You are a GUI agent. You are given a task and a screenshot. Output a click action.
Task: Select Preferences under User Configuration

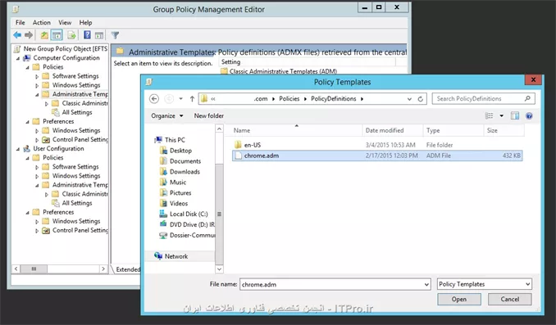click(x=58, y=212)
